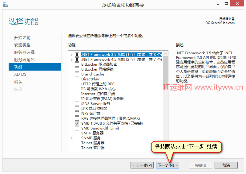
Task: Check SNMP 服务 checkbox
Action: tap(77, 138)
